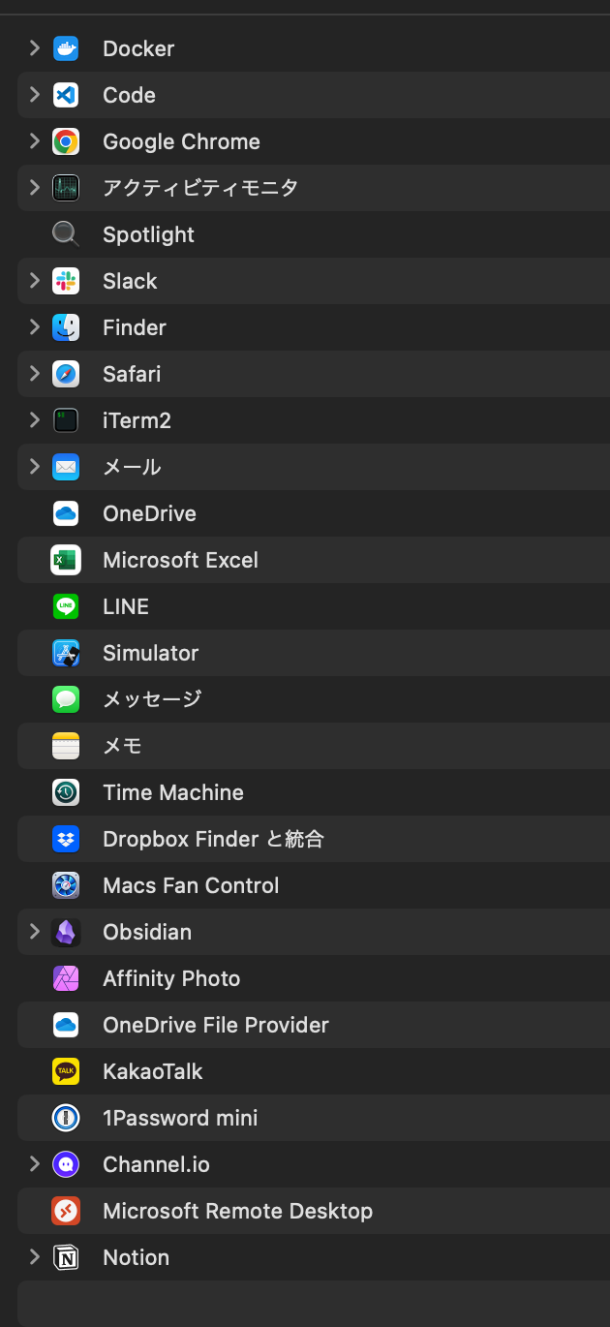Click the Visual Studio Code icon
Image resolution: width=610 pixels, height=1327 pixels.
(x=66, y=95)
